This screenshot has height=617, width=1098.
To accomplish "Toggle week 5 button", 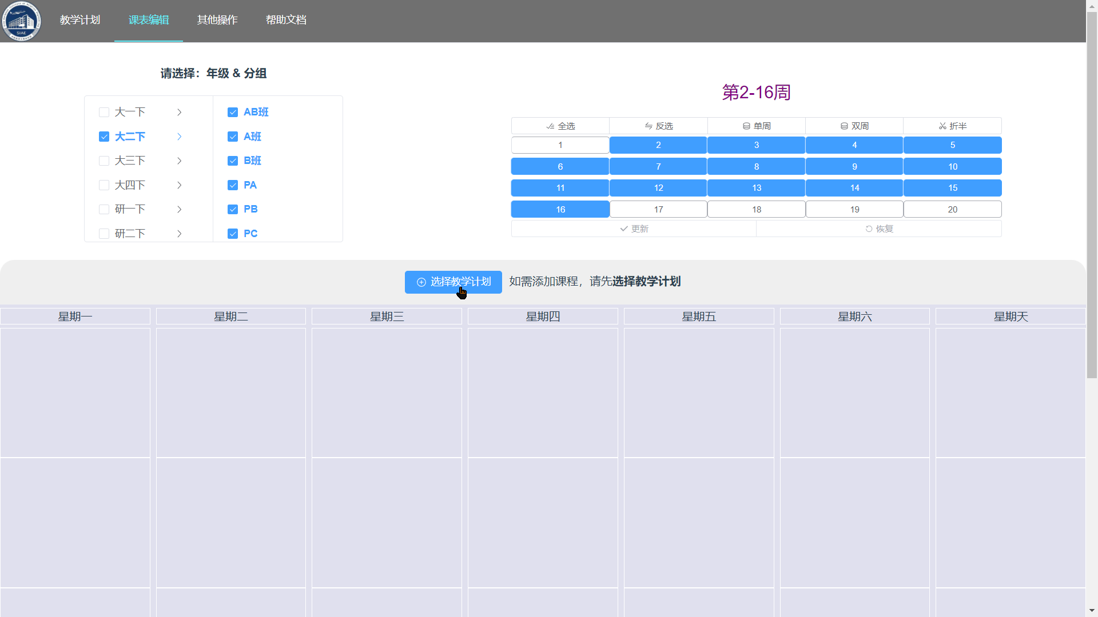I will point(953,145).
